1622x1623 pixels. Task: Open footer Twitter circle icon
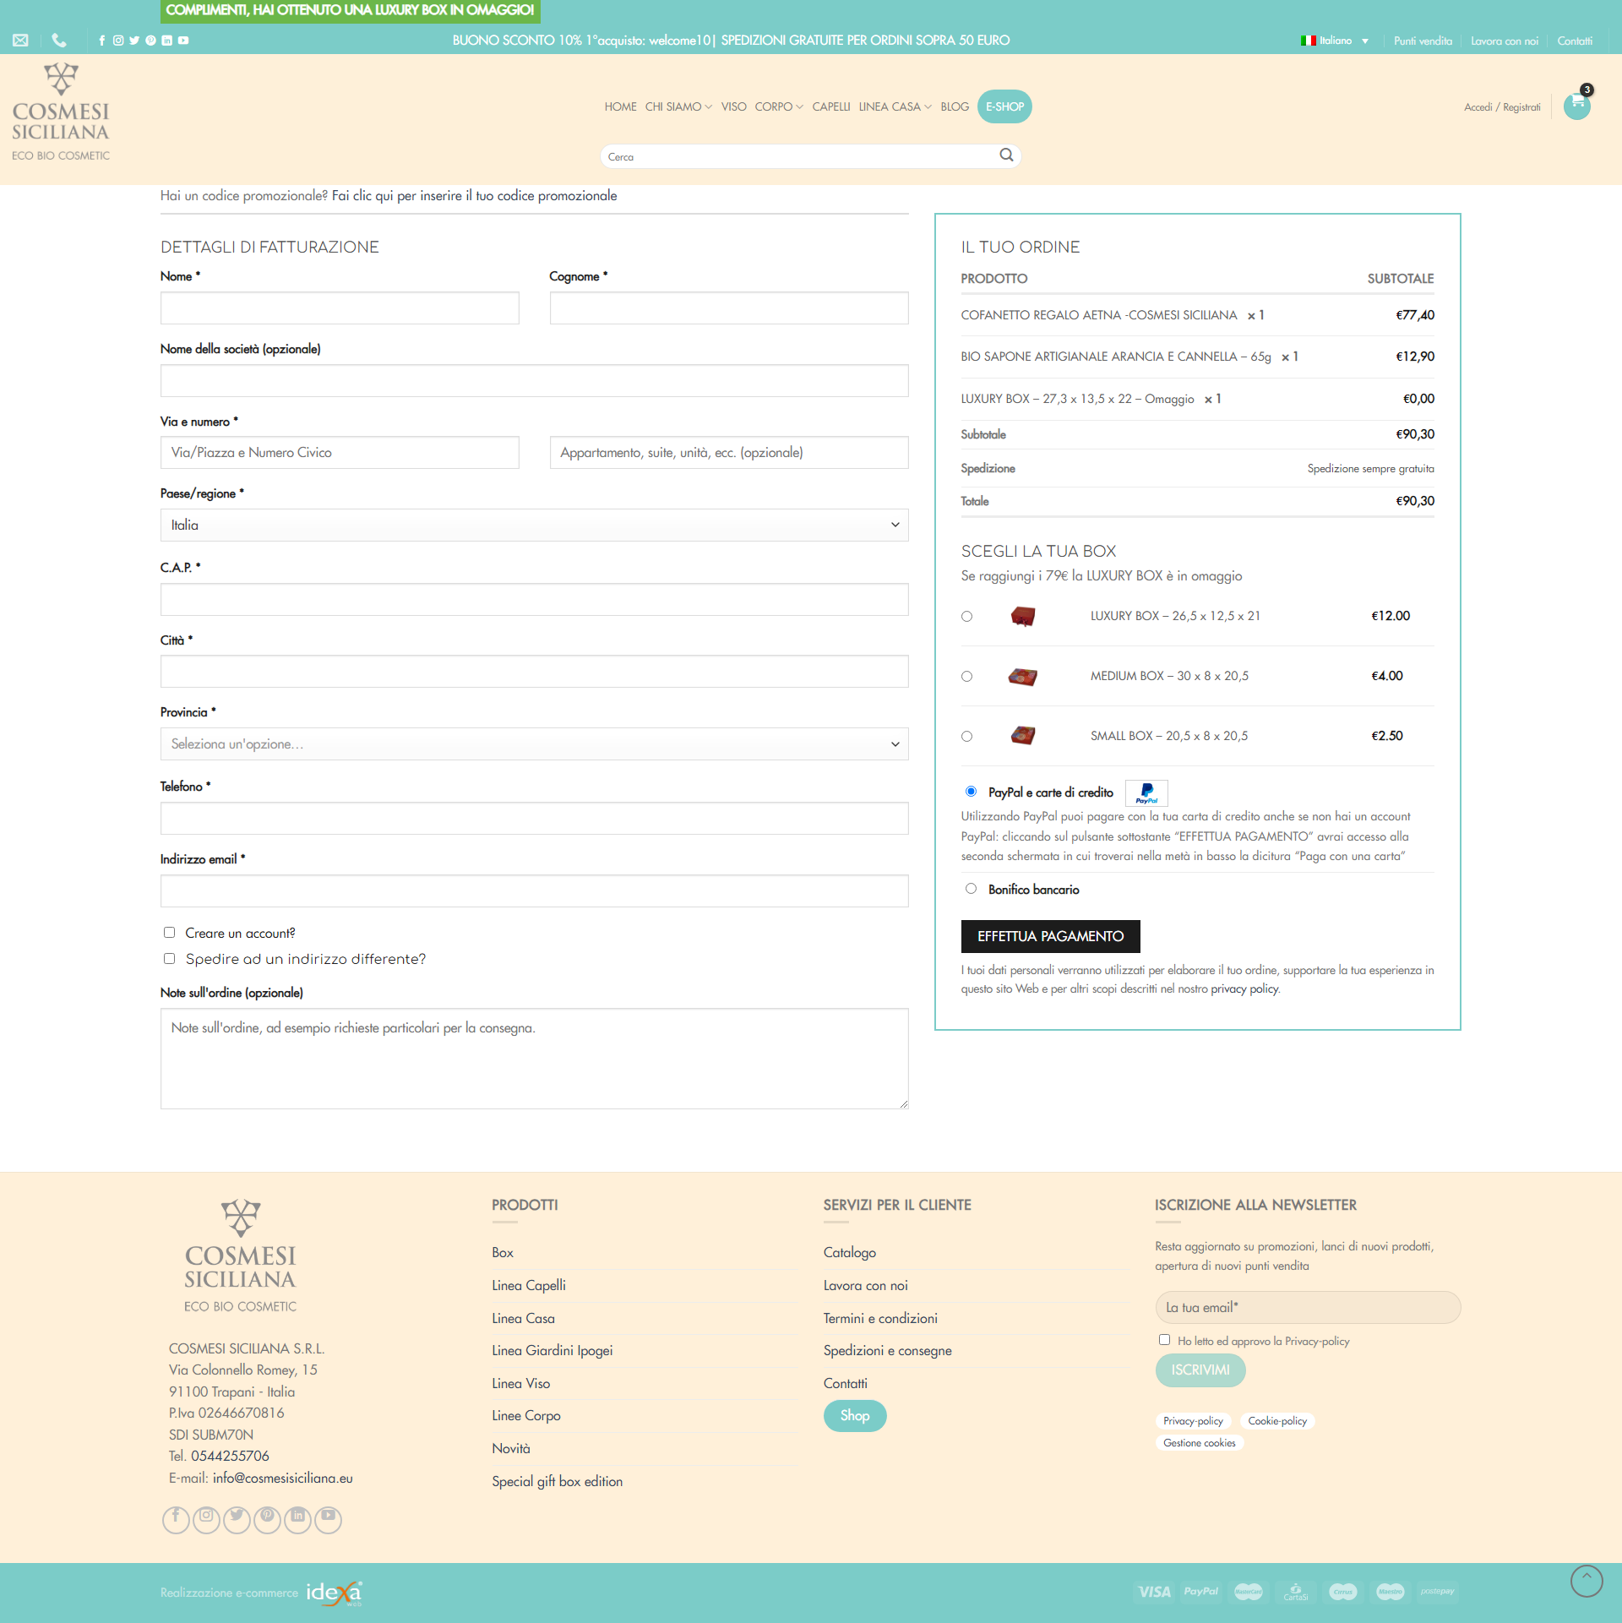237,1519
